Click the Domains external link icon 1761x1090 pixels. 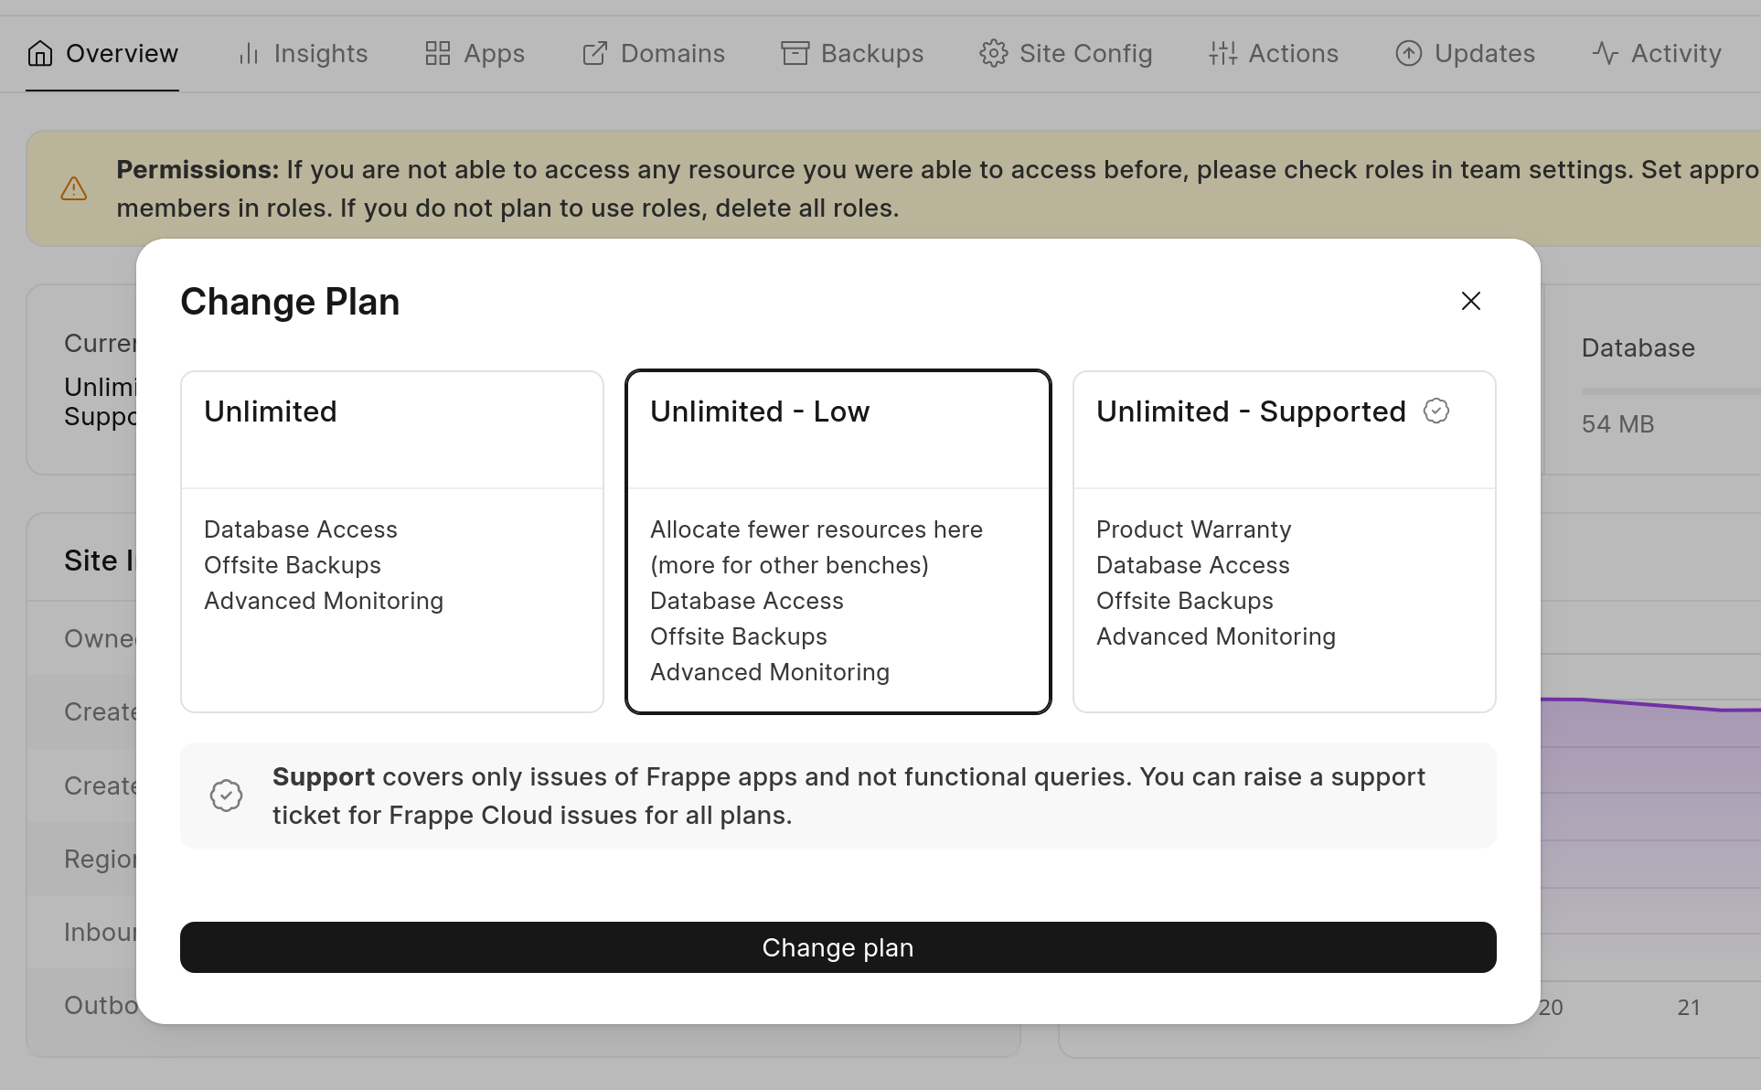click(595, 54)
